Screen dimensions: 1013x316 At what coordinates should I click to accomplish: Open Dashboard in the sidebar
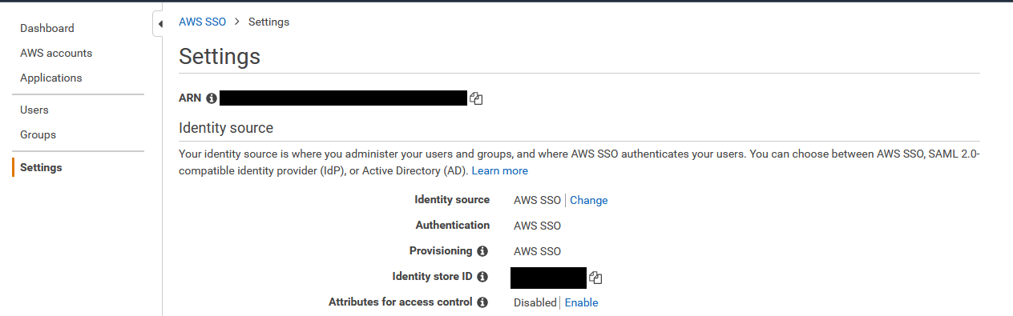click(47, 28)
